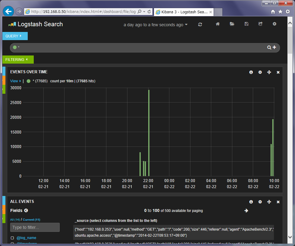Run the query with the magnifier icon

pos(269,47)
